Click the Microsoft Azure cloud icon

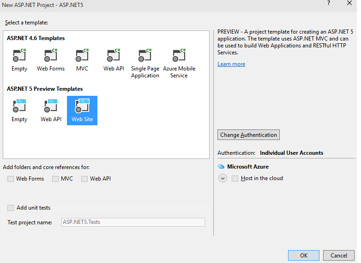[x=221, y=167]
